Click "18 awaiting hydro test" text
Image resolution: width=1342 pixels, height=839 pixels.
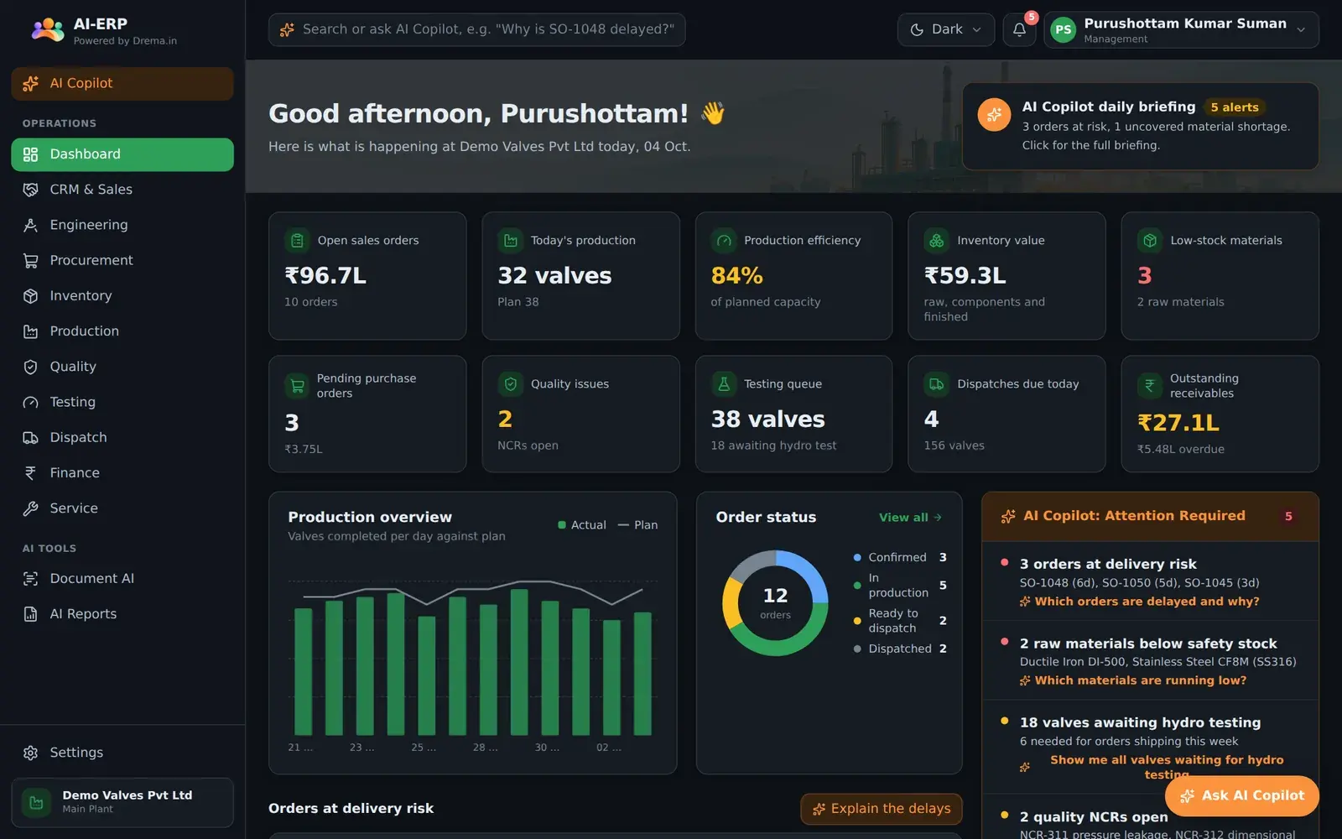(x=773, y=446)
